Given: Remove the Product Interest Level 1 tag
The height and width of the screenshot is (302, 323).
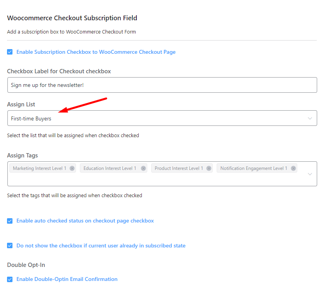Looking at the screenshot, I should (x=209, y=168).
